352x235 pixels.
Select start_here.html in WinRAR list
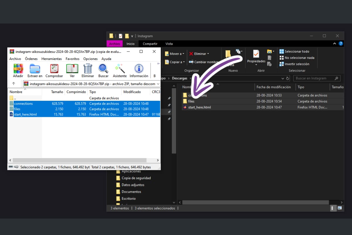pyautogui.click(x=84, y=114)
